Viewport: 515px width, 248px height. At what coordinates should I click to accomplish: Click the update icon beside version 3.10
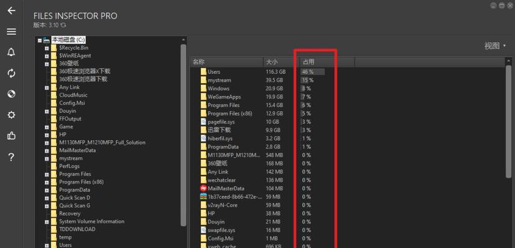click(63, 25)
